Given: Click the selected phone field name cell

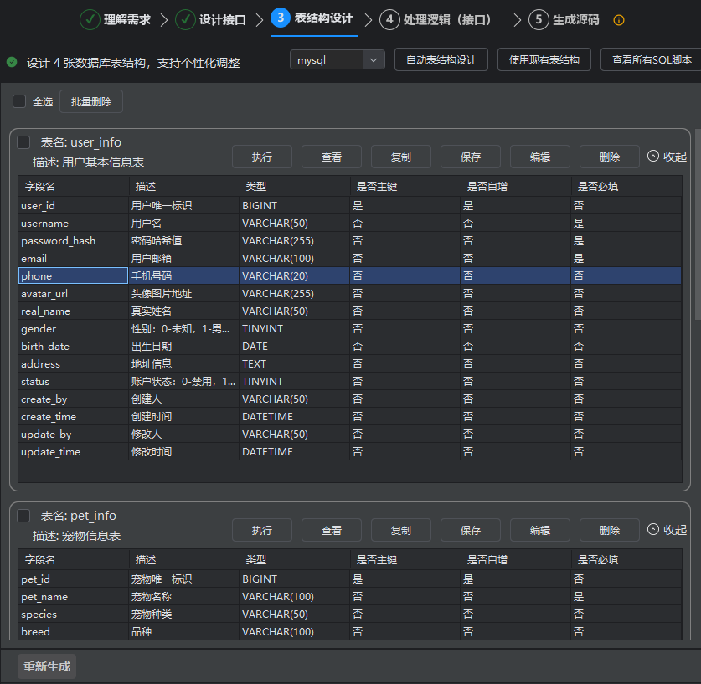Looking at the screenshot, I should point(74,275).
